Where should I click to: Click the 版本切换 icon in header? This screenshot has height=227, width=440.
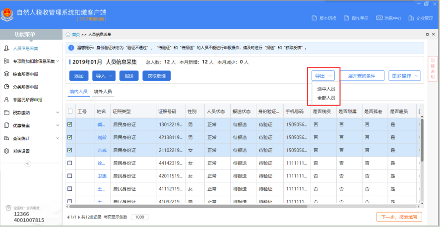pos(314,18)
